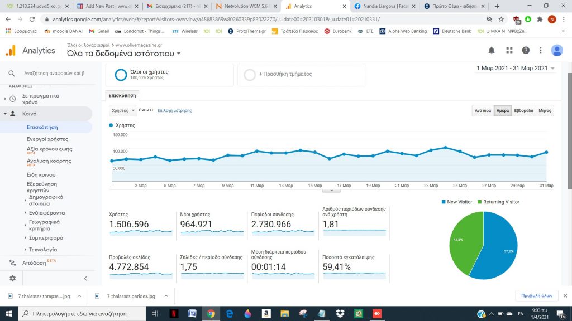
Task: Open the notifications bell icon
Action: [x=492, y=51]
